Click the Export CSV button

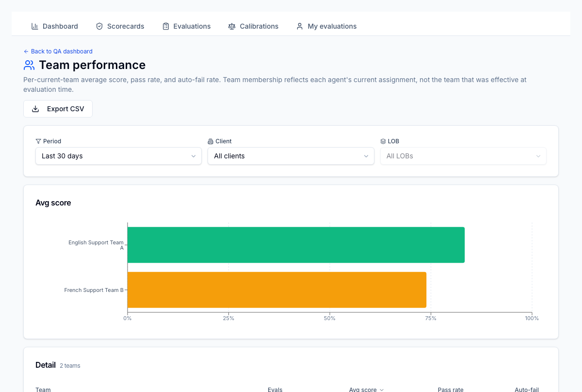(58, 109)
